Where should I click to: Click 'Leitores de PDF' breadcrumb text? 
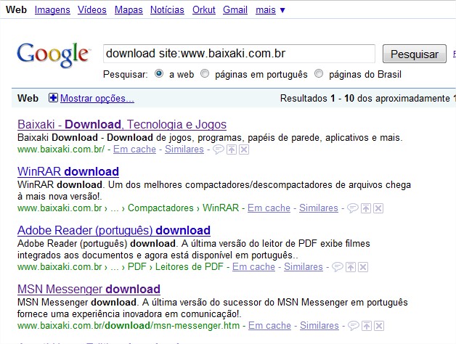(189, 266)
